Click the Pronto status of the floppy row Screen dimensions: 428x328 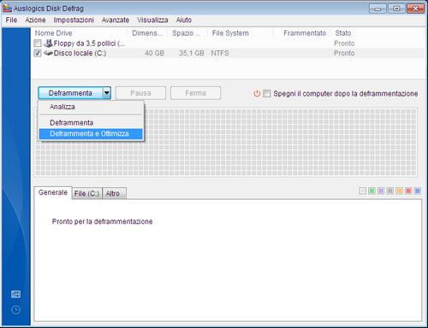tap(344, 44)
